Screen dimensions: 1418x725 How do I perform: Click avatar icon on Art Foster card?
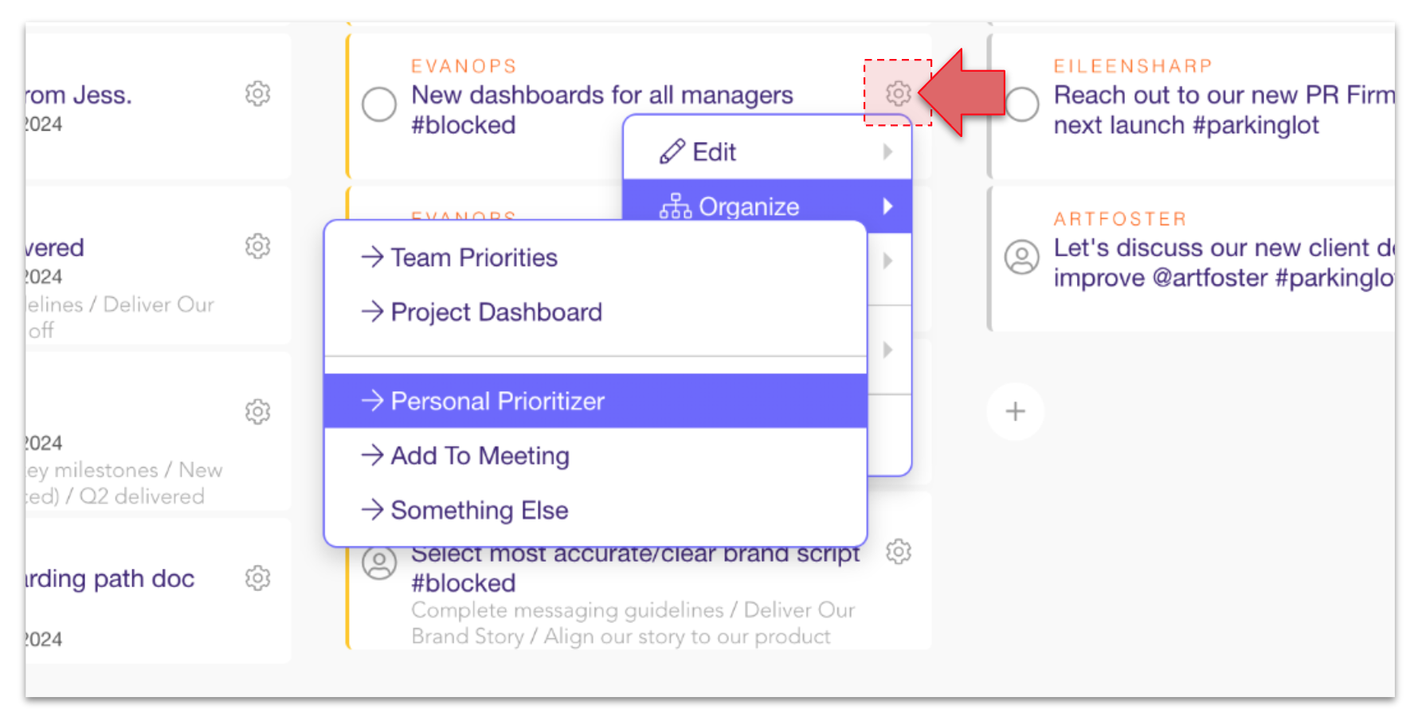pos(1021,257)
